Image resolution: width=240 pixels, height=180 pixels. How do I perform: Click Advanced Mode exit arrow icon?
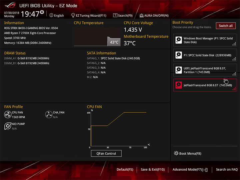[205, 170]
